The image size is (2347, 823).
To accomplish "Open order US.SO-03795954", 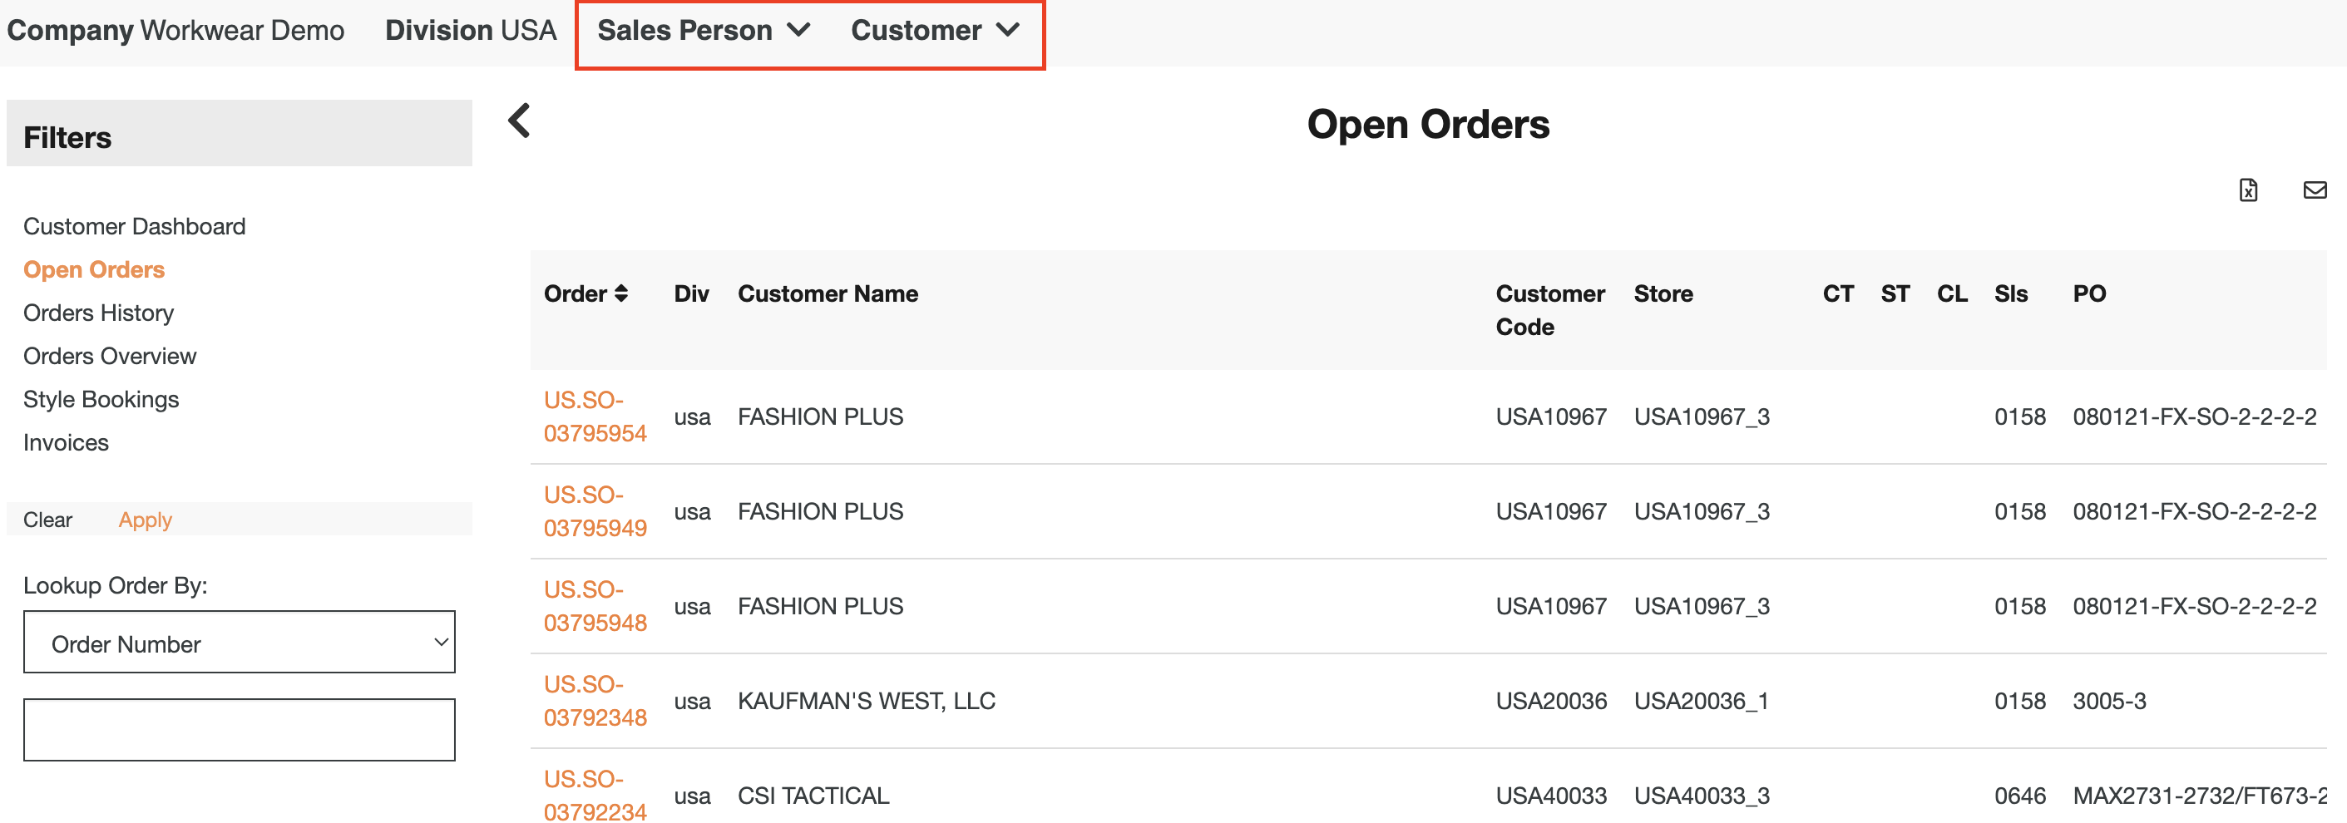I will 595,417.
